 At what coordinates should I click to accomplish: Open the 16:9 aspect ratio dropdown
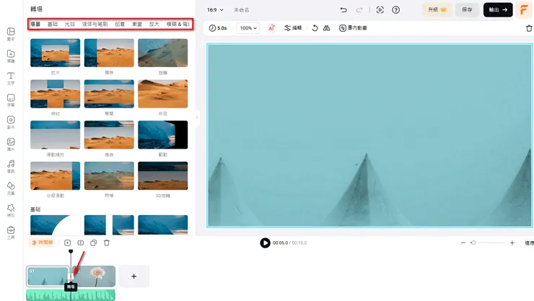coord(215,10)
